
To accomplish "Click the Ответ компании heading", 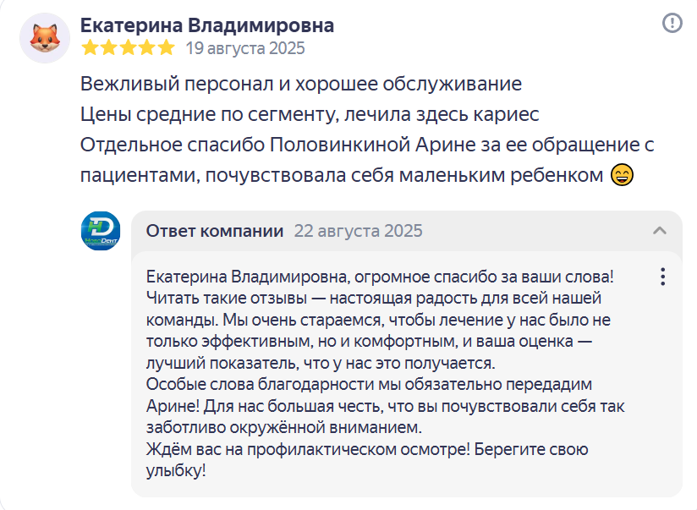I will tap(215, 231).
